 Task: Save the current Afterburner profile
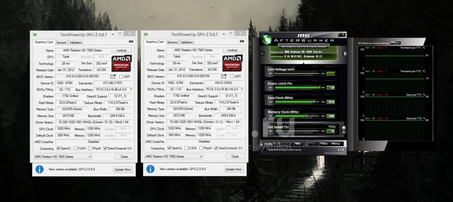(x=298, y=144)
